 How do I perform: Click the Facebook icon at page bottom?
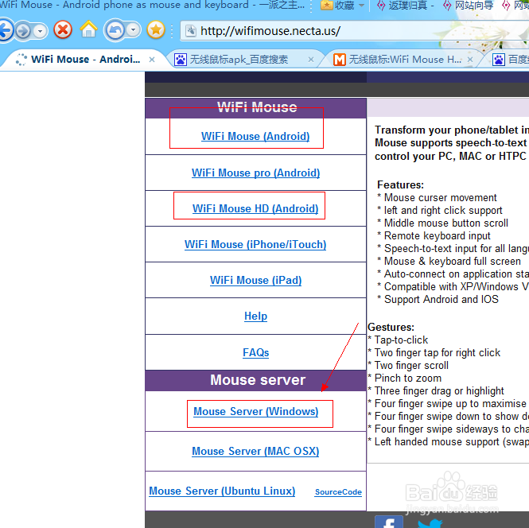[389, 522]
